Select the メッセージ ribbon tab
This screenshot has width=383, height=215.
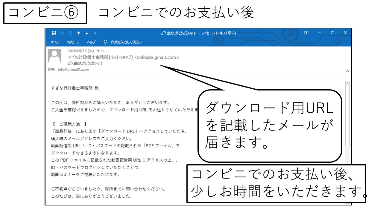[73, 42]
